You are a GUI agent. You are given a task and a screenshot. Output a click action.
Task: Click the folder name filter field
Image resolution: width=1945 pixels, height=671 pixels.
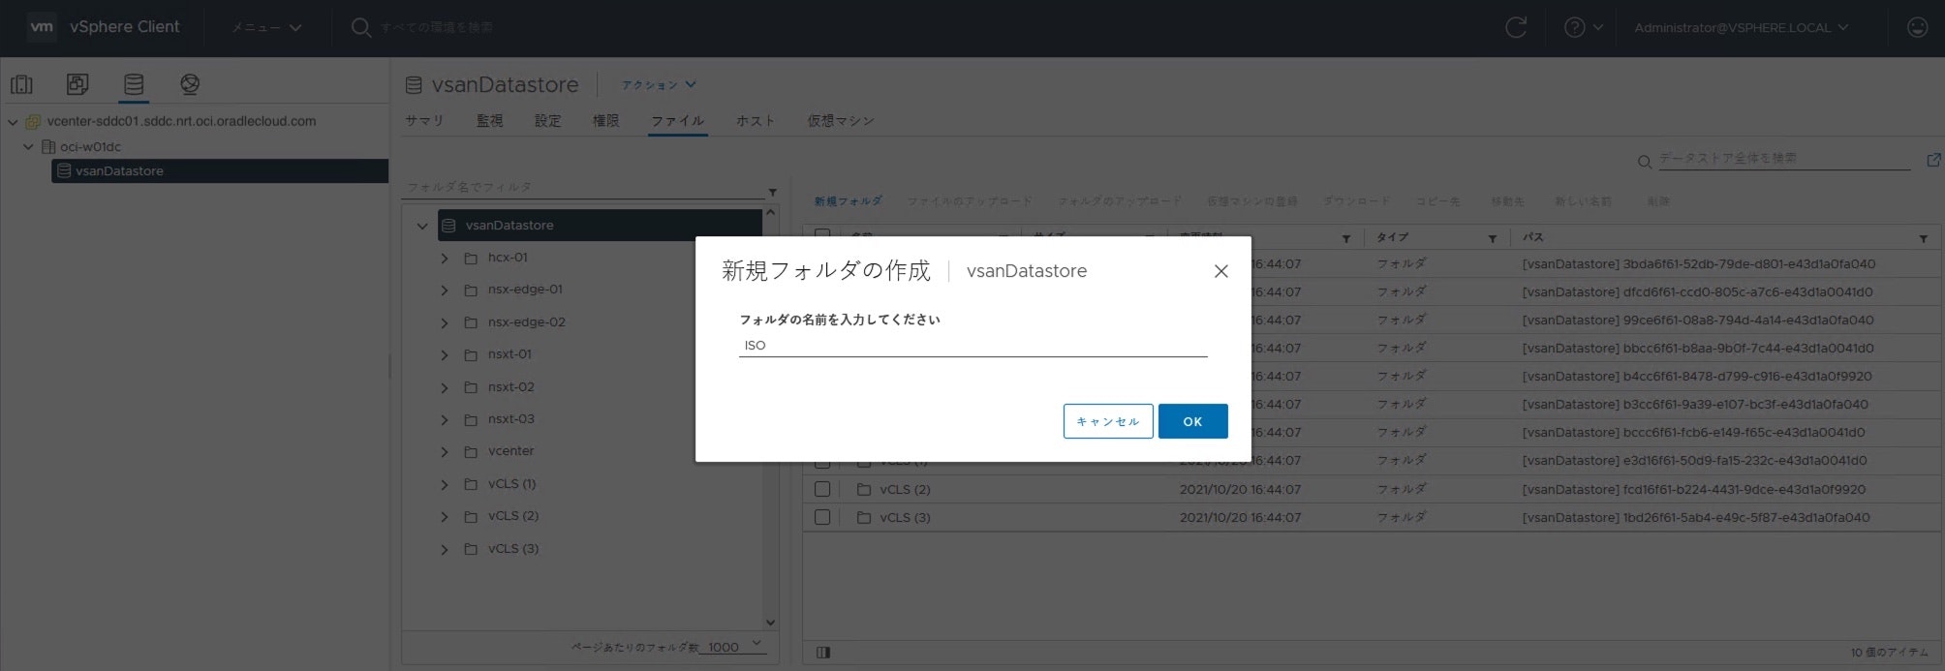pos(584,187)
